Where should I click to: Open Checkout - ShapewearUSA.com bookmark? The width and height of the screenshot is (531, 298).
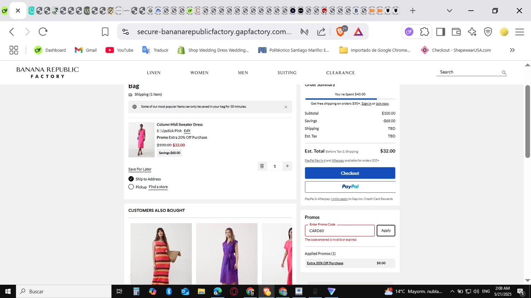tap(456, 50)
